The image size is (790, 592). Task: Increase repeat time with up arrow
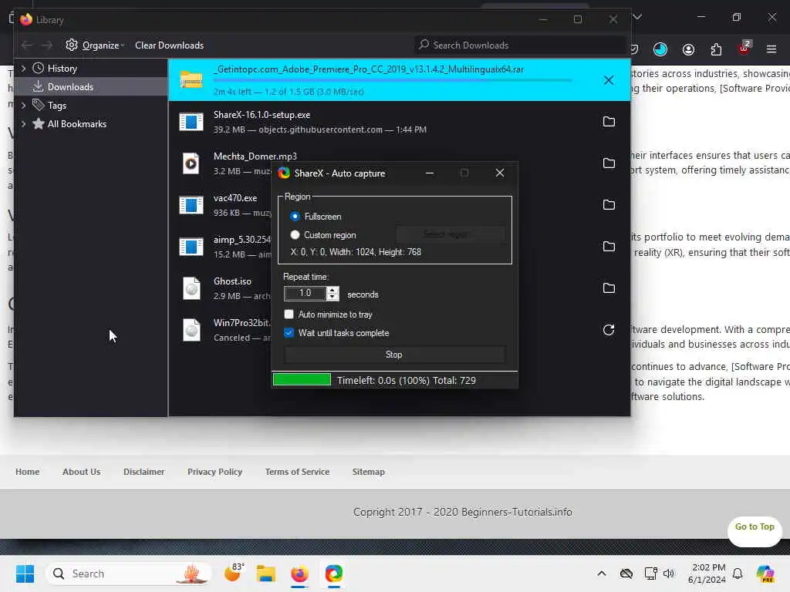coord(333,290)
